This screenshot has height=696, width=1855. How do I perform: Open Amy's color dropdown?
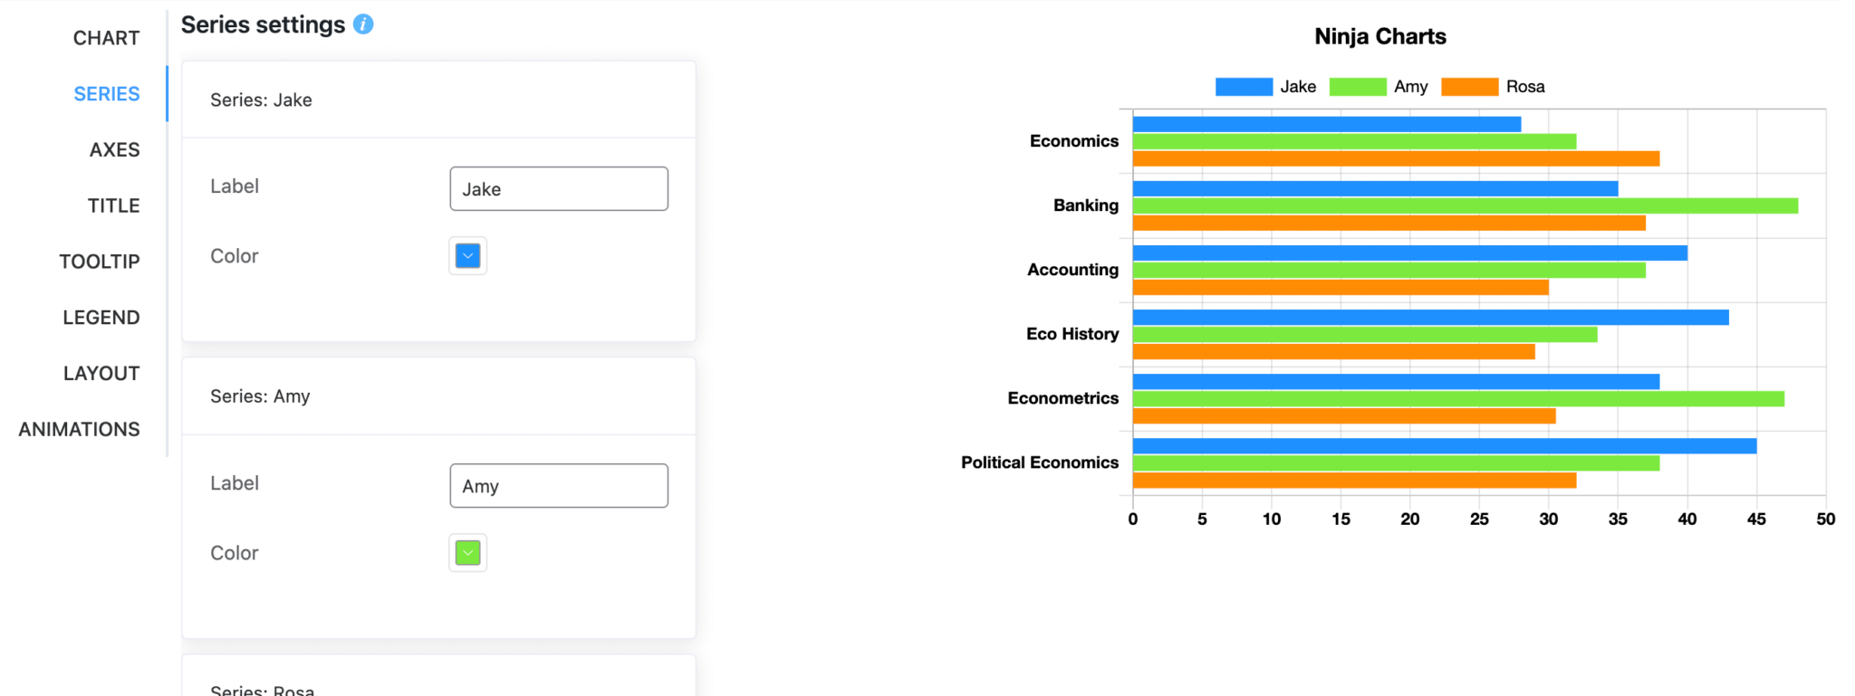(467, 552)
